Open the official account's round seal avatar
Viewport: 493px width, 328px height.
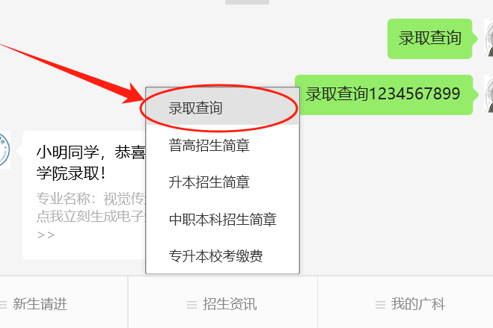[x=4, y=149]
